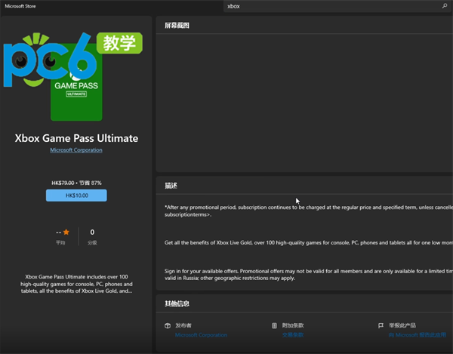Image resolution: width=453 pixels, height=354 pixels.
Task: Open the Microsoft Corporation link under the title
Action: pos(76,150)
